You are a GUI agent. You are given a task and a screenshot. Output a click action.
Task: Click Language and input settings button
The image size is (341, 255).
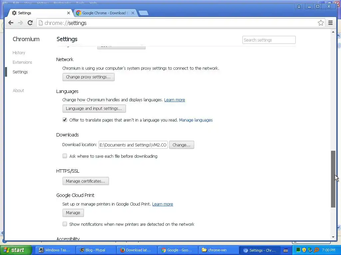94,109
